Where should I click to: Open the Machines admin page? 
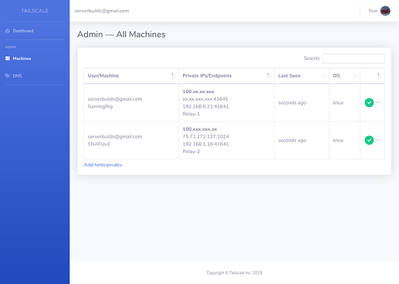(22, 58)
